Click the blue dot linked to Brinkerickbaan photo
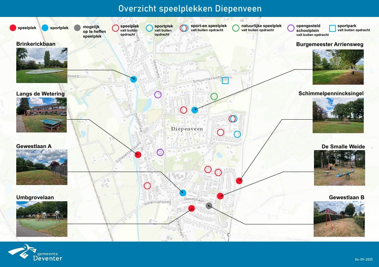This screenshot has width=379, height=267. tap(133, 80)
